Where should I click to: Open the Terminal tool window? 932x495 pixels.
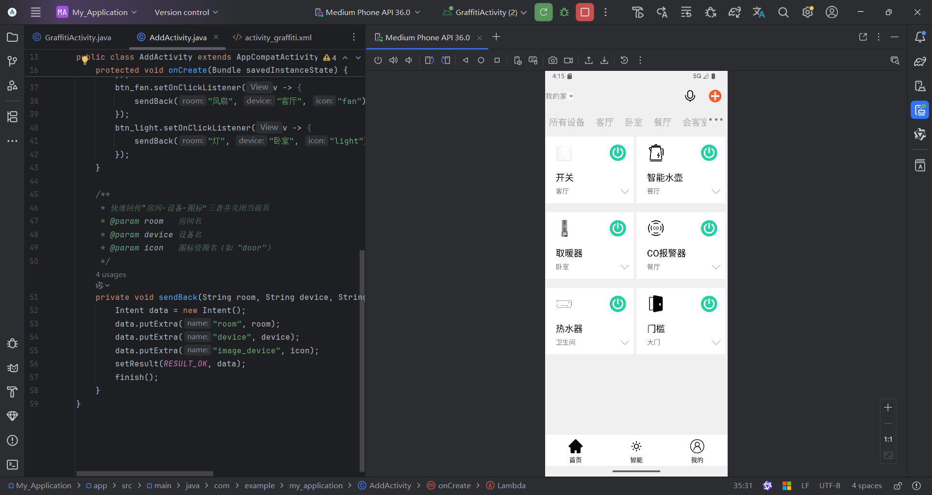click(x=13, y=464)
